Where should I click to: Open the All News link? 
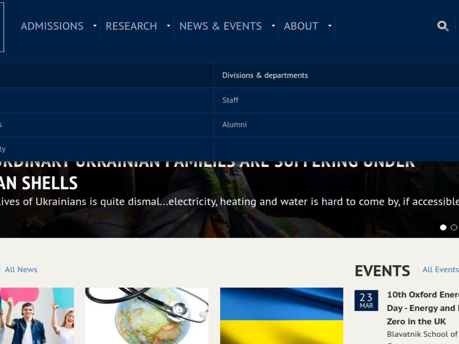(x=21, y=269)
